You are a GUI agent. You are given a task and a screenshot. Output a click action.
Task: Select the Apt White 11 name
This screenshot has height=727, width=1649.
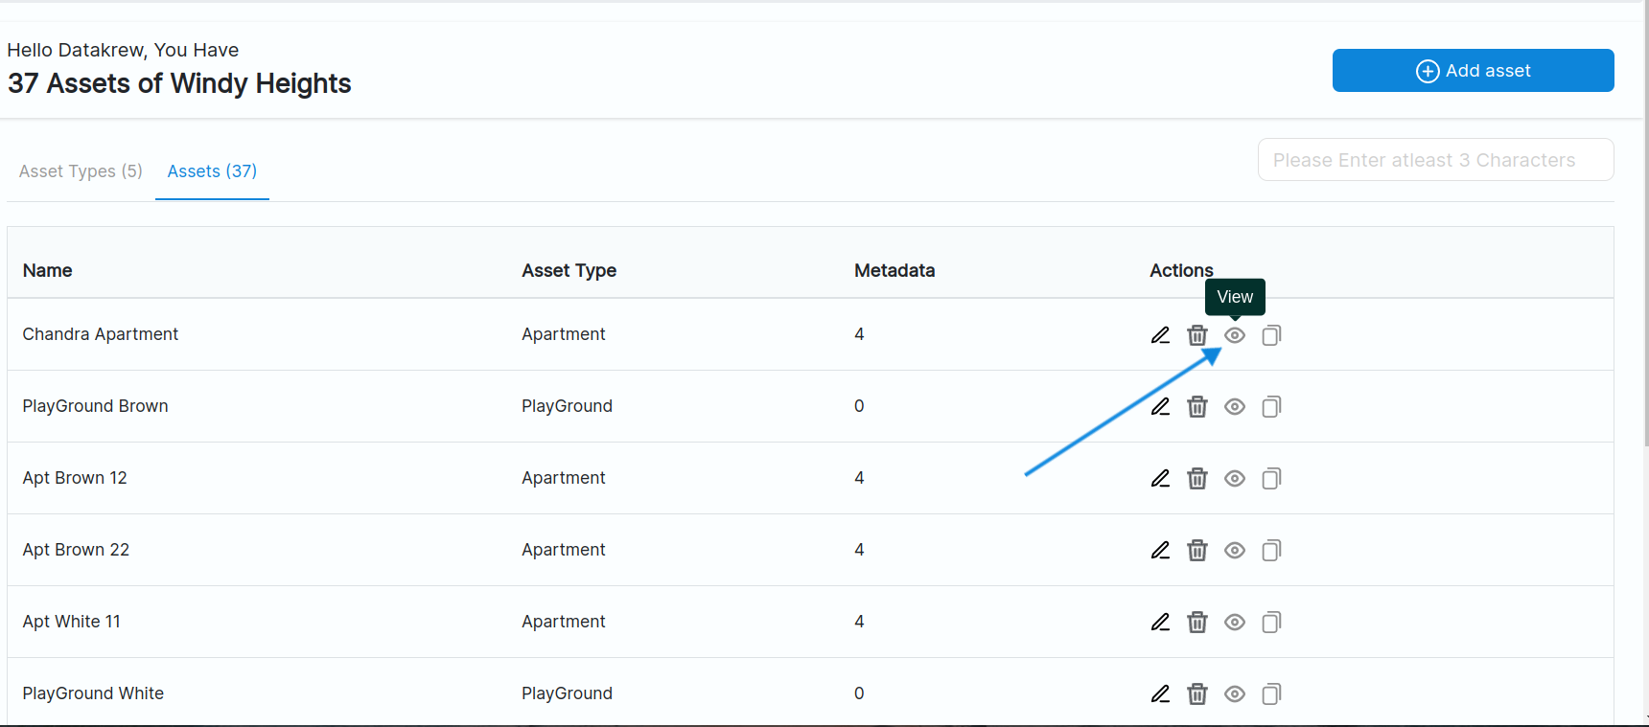click(72, 622)
